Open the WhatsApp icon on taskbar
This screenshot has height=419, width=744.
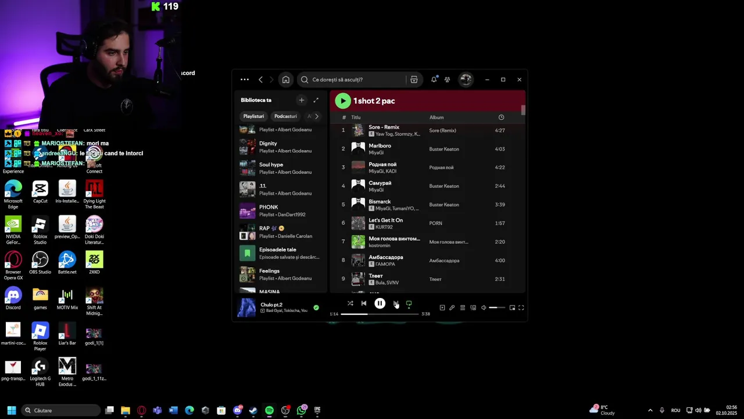[301, 410]
